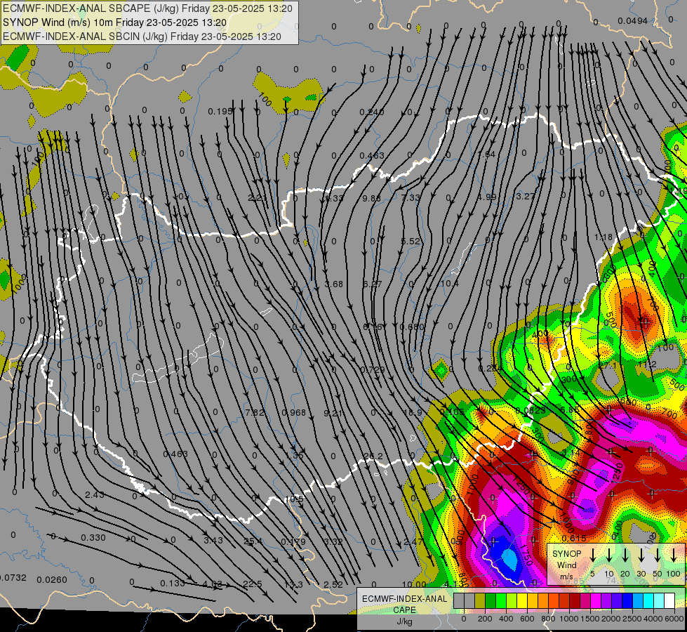Click the 5 m/s wind arrow in legend
The height and width of the screenshot is (632, 687).
click(x=593, y=555)
